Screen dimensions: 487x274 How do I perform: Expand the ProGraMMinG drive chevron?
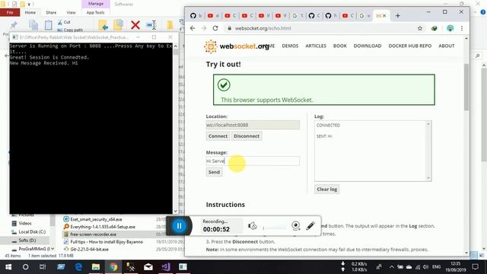(x=53, y=249)
